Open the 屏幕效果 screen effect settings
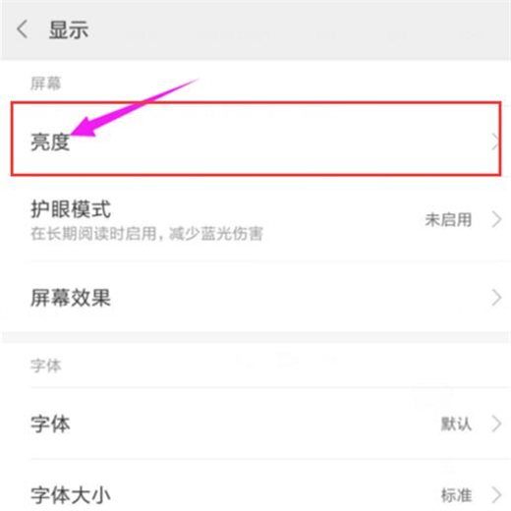 click(x=255, y=298)
